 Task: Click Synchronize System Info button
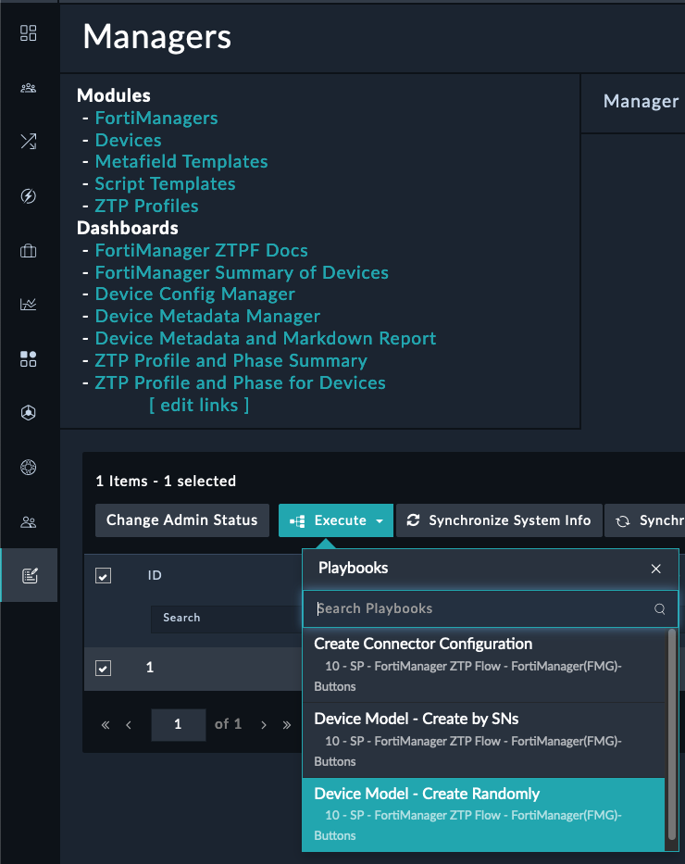499,520
